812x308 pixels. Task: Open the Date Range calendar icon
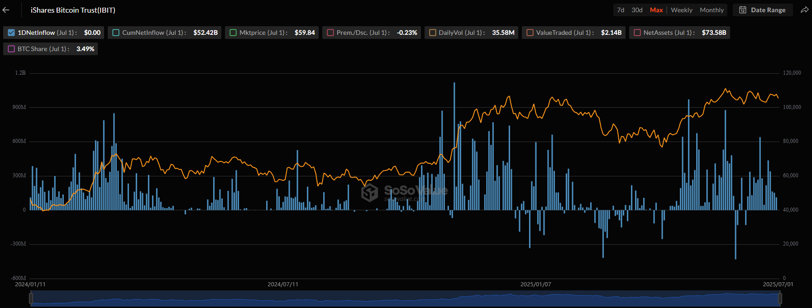point(743,10)
